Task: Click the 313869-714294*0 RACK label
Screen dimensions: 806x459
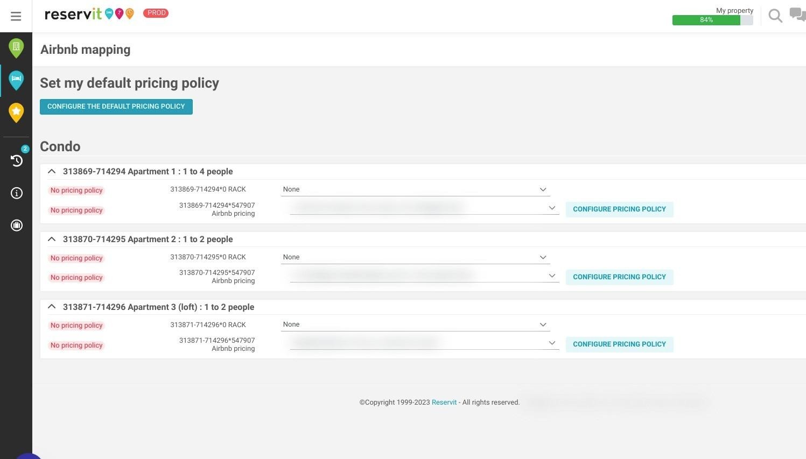Action: (208, 189)
